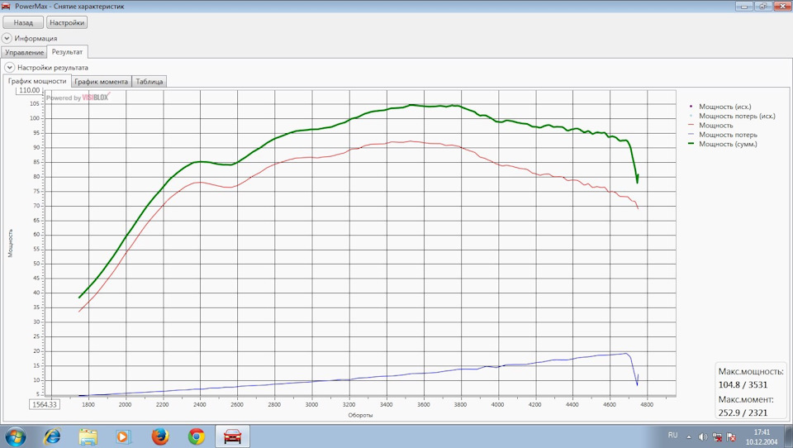
Task: Click the vertical Мощность axis label
Action: (x=10, y=243)
